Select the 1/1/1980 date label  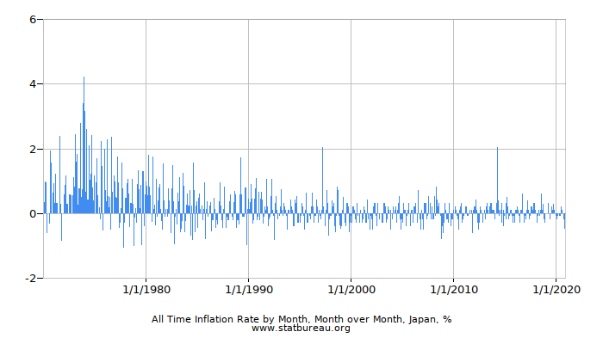(146, 291)
